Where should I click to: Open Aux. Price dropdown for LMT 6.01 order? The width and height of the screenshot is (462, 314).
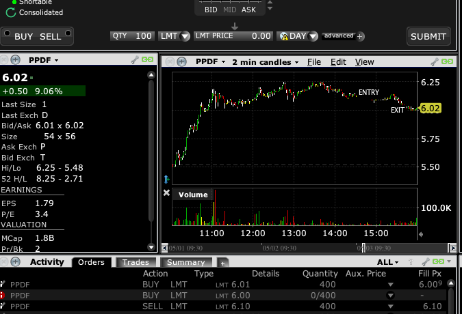pos(390,285)
